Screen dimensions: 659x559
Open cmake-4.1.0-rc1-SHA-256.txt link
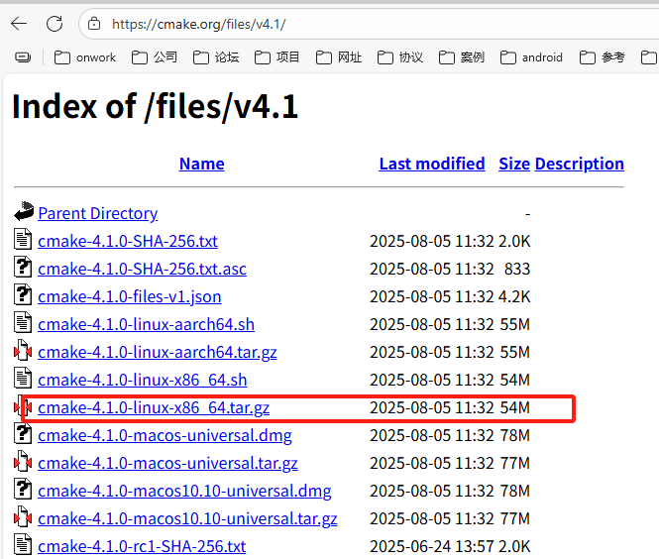click(x=142, y=546)
